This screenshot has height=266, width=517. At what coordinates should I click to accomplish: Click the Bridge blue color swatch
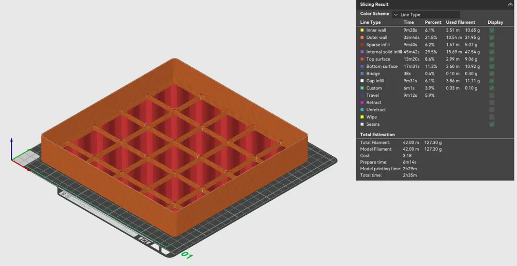tap(362, 73)
